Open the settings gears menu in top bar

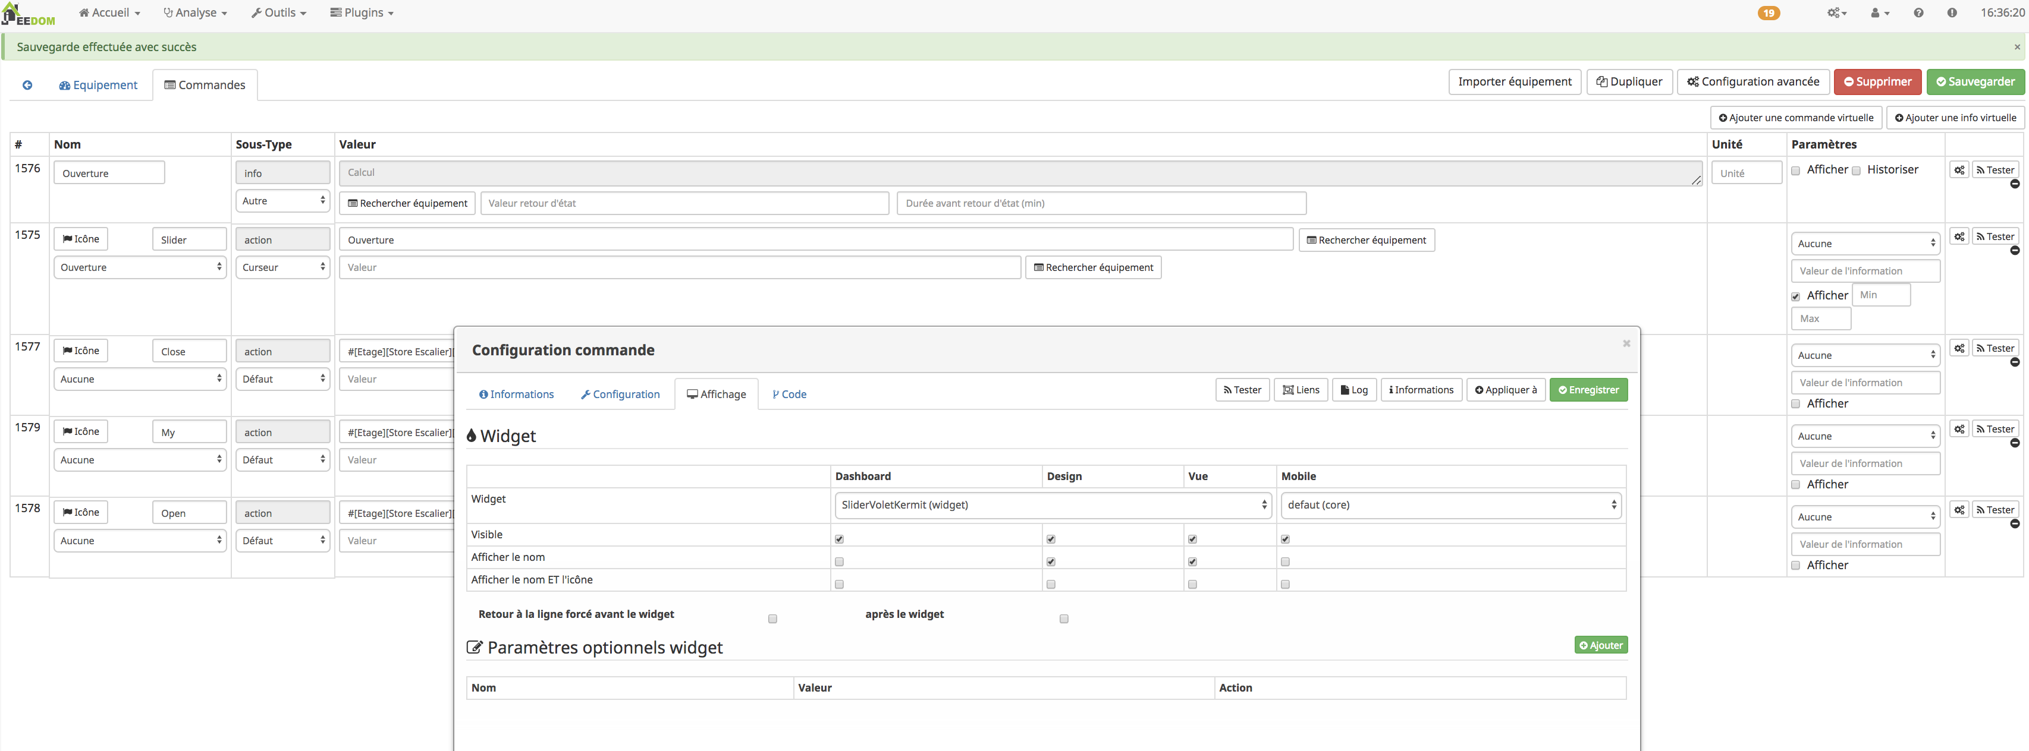point(1837,12)
